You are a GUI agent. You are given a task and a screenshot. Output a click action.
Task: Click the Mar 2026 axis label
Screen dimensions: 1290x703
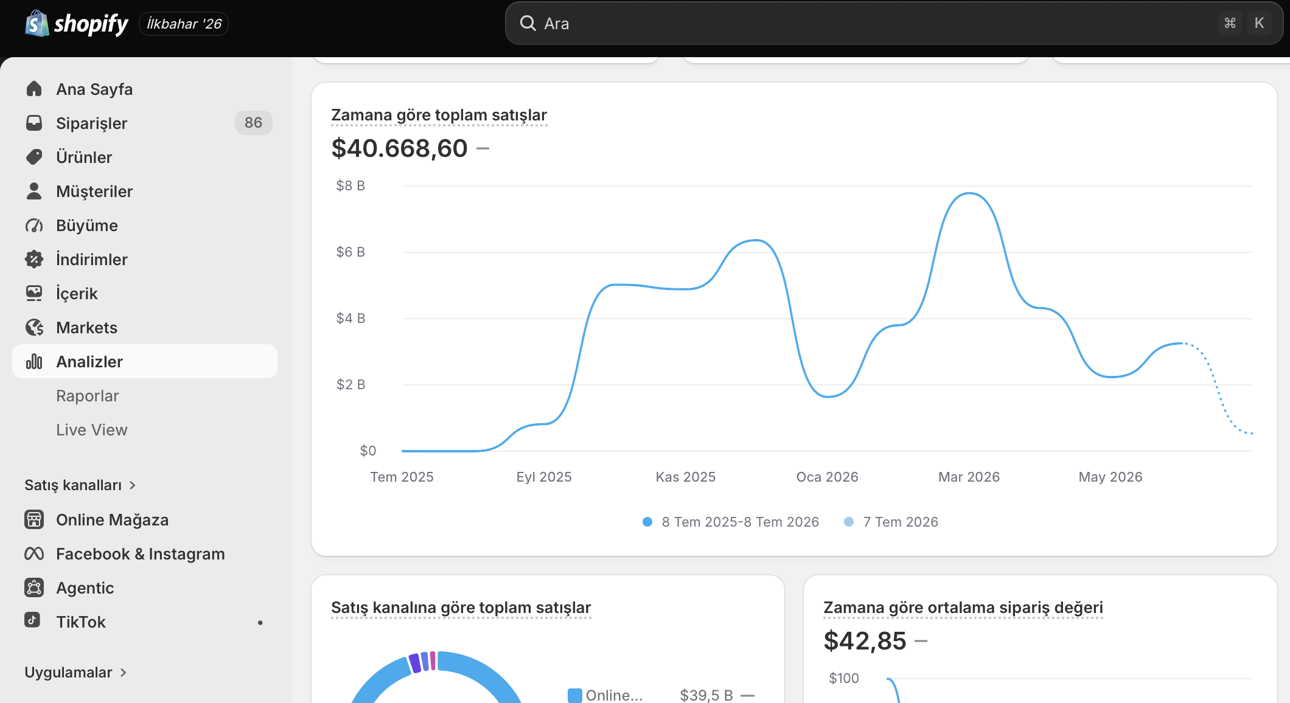[x=969, y=477]
